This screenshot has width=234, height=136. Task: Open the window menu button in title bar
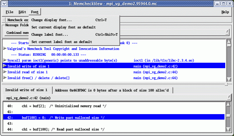(x=4, y=3)
